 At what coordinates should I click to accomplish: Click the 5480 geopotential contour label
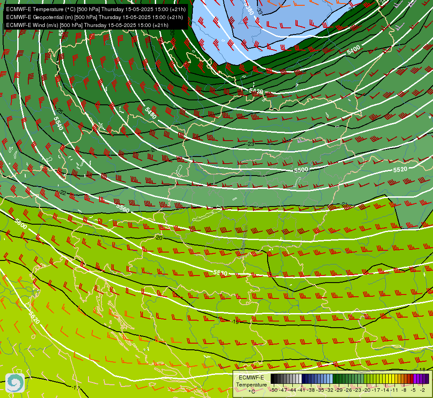[x=150, y=113]
